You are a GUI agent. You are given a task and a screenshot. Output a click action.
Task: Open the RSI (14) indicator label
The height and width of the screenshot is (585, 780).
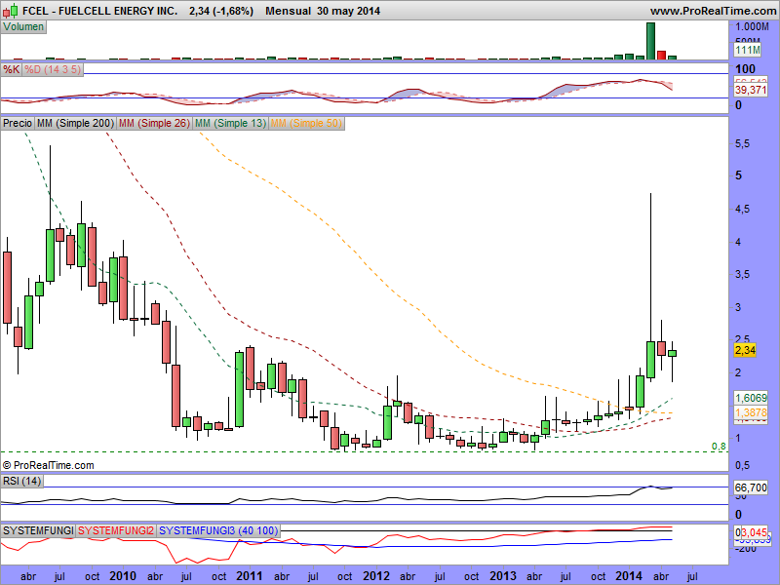coord(21,481)
